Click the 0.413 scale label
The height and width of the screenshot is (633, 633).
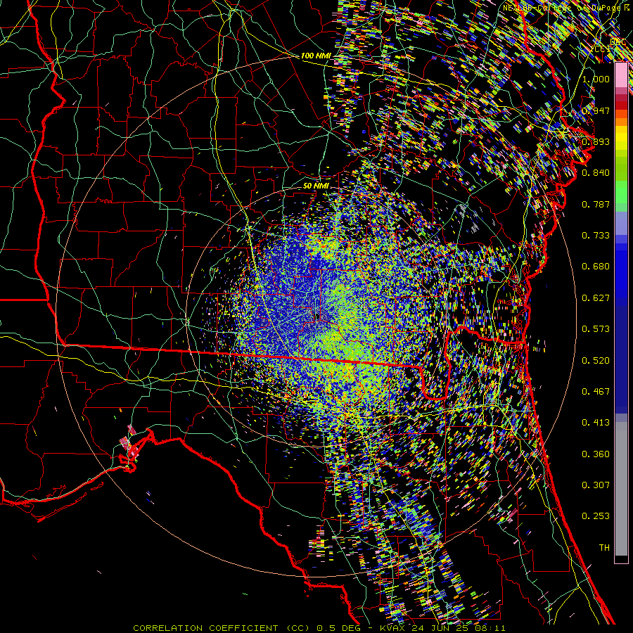[596, 423]
